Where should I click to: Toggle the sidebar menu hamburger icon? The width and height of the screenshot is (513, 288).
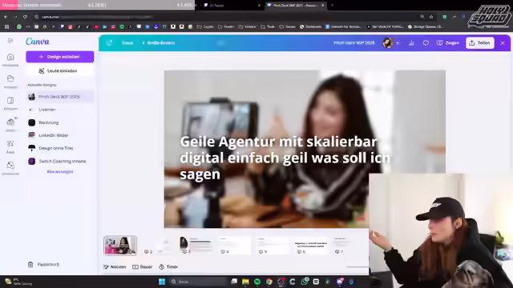tap(10, 41)
